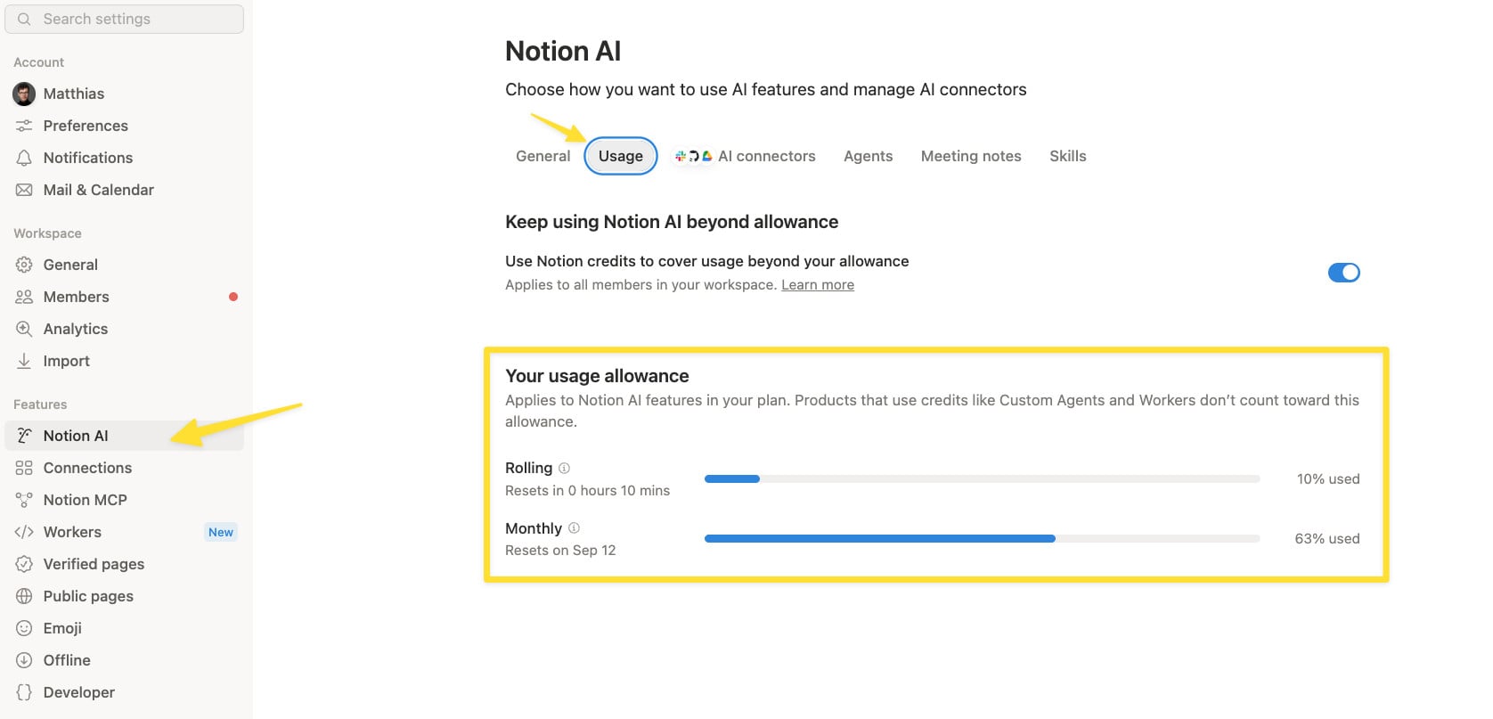This screenshot has width=1493, height=719.
Task: Click the Notion MCP nodes icon
Action: point(24,500)
